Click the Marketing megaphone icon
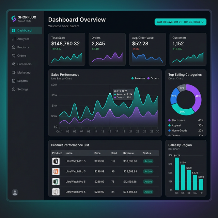 [x=14, y=73]
